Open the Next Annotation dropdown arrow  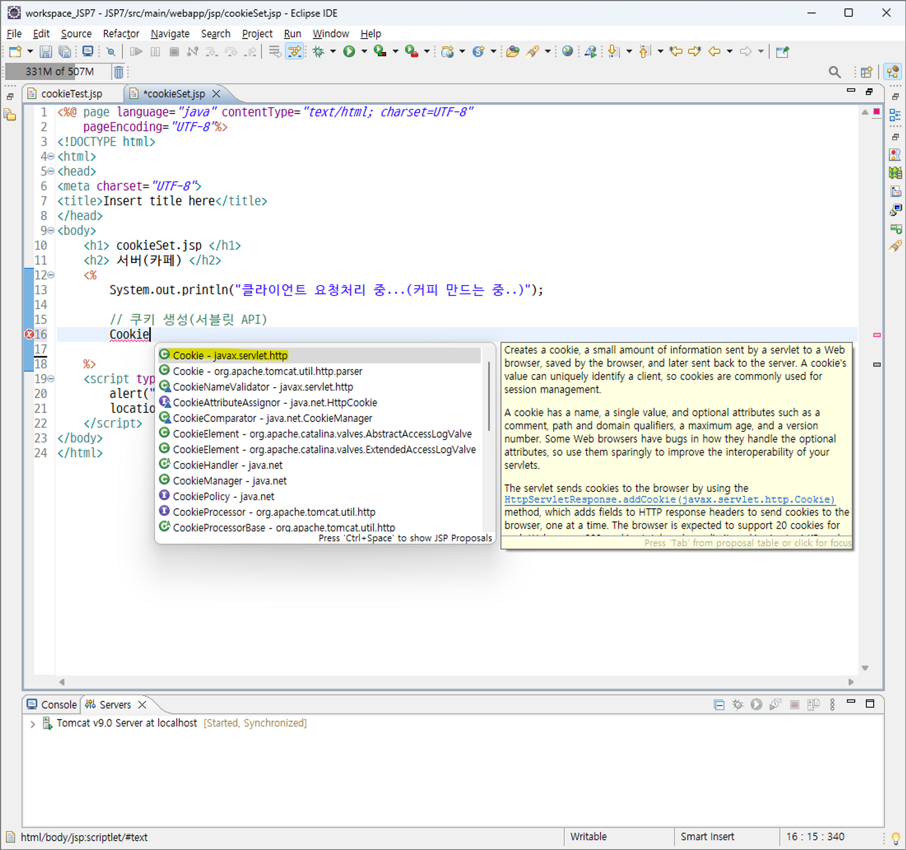click(x=629, y=52)
